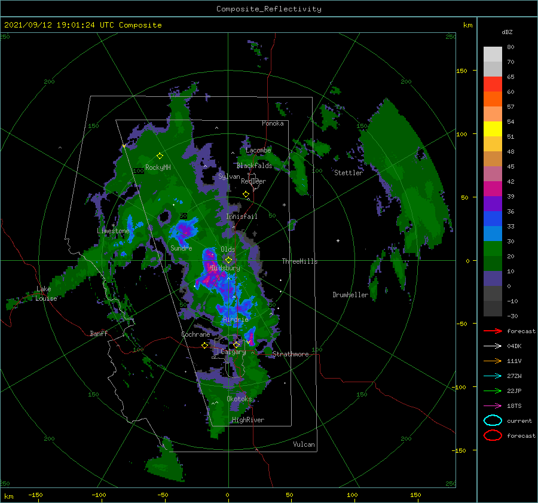
Task: Click the 18TS legend label
Action: pos(514,406)
